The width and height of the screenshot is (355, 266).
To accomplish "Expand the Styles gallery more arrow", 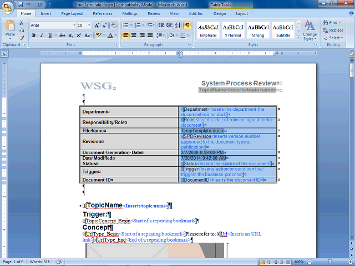I will click(298, 37).
